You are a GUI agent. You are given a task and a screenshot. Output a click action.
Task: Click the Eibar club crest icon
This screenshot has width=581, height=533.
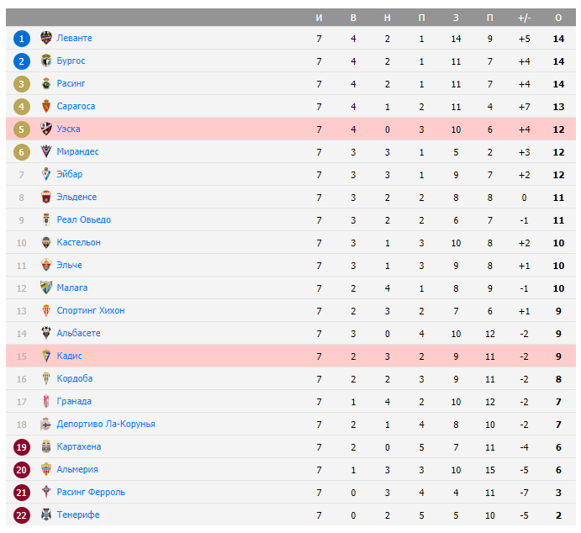coord(46,175)
